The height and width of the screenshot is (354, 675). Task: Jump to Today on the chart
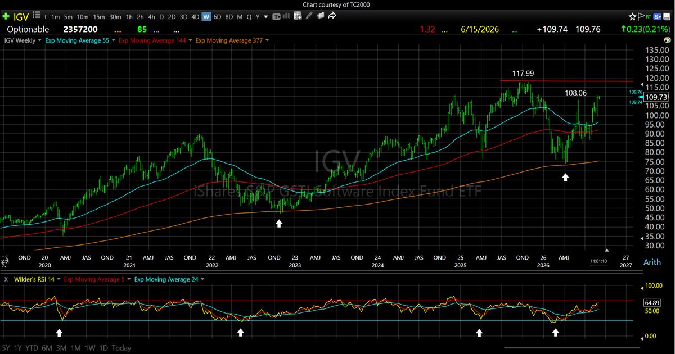click(x=122, y=348)
